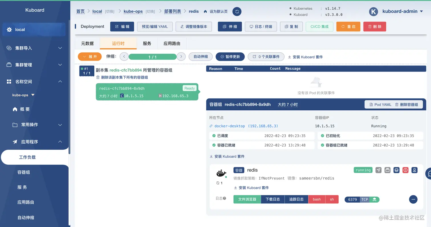Open 0 个关联事件 button

click(266, 57)
